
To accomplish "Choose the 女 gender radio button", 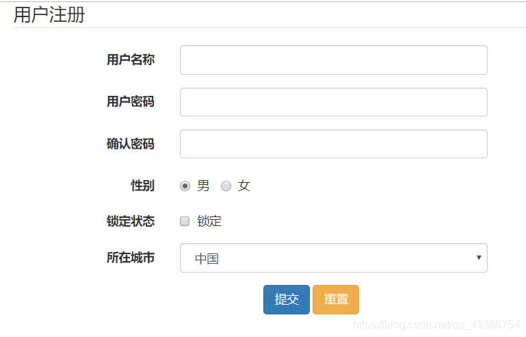I will tap(226, 186).
